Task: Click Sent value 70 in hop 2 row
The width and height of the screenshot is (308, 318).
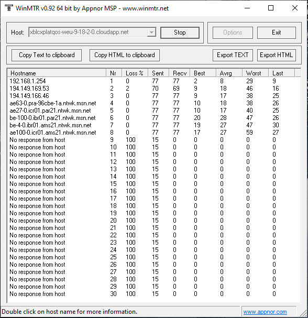Action: [156, 89]
